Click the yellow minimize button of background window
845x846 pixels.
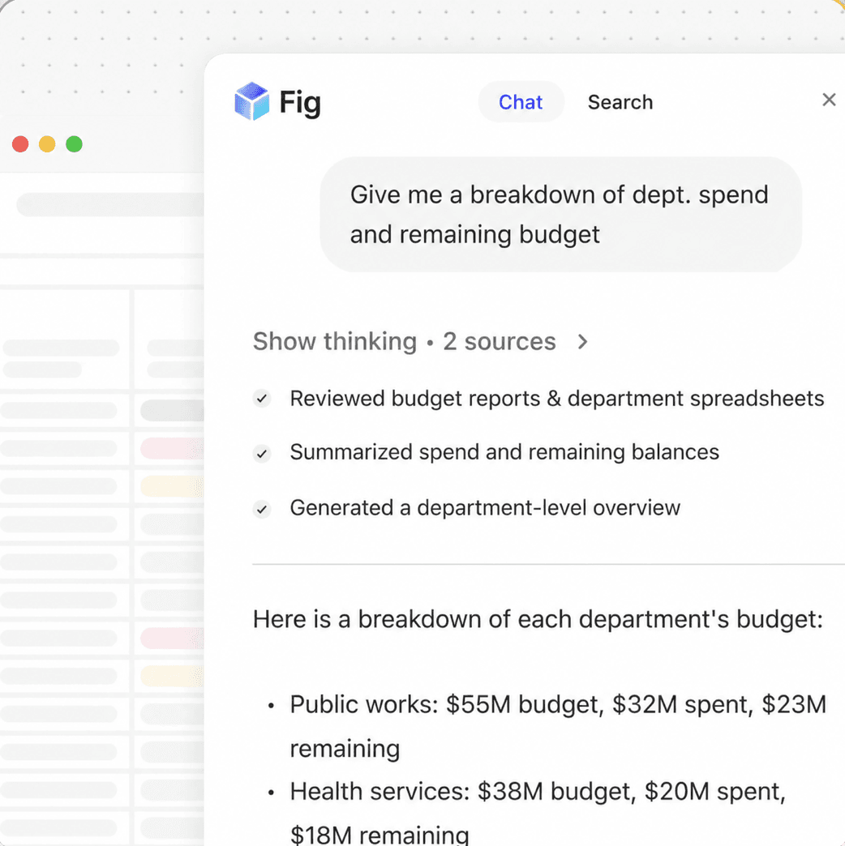pos(47,144)
